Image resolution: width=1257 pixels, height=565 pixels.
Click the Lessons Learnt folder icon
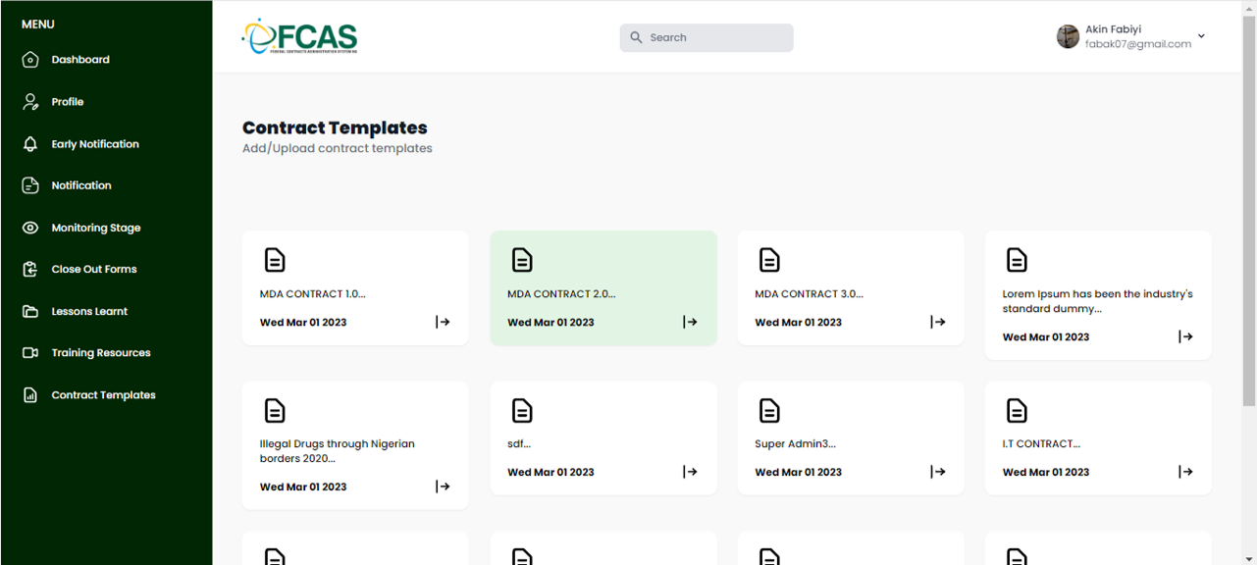pos(30,312)
